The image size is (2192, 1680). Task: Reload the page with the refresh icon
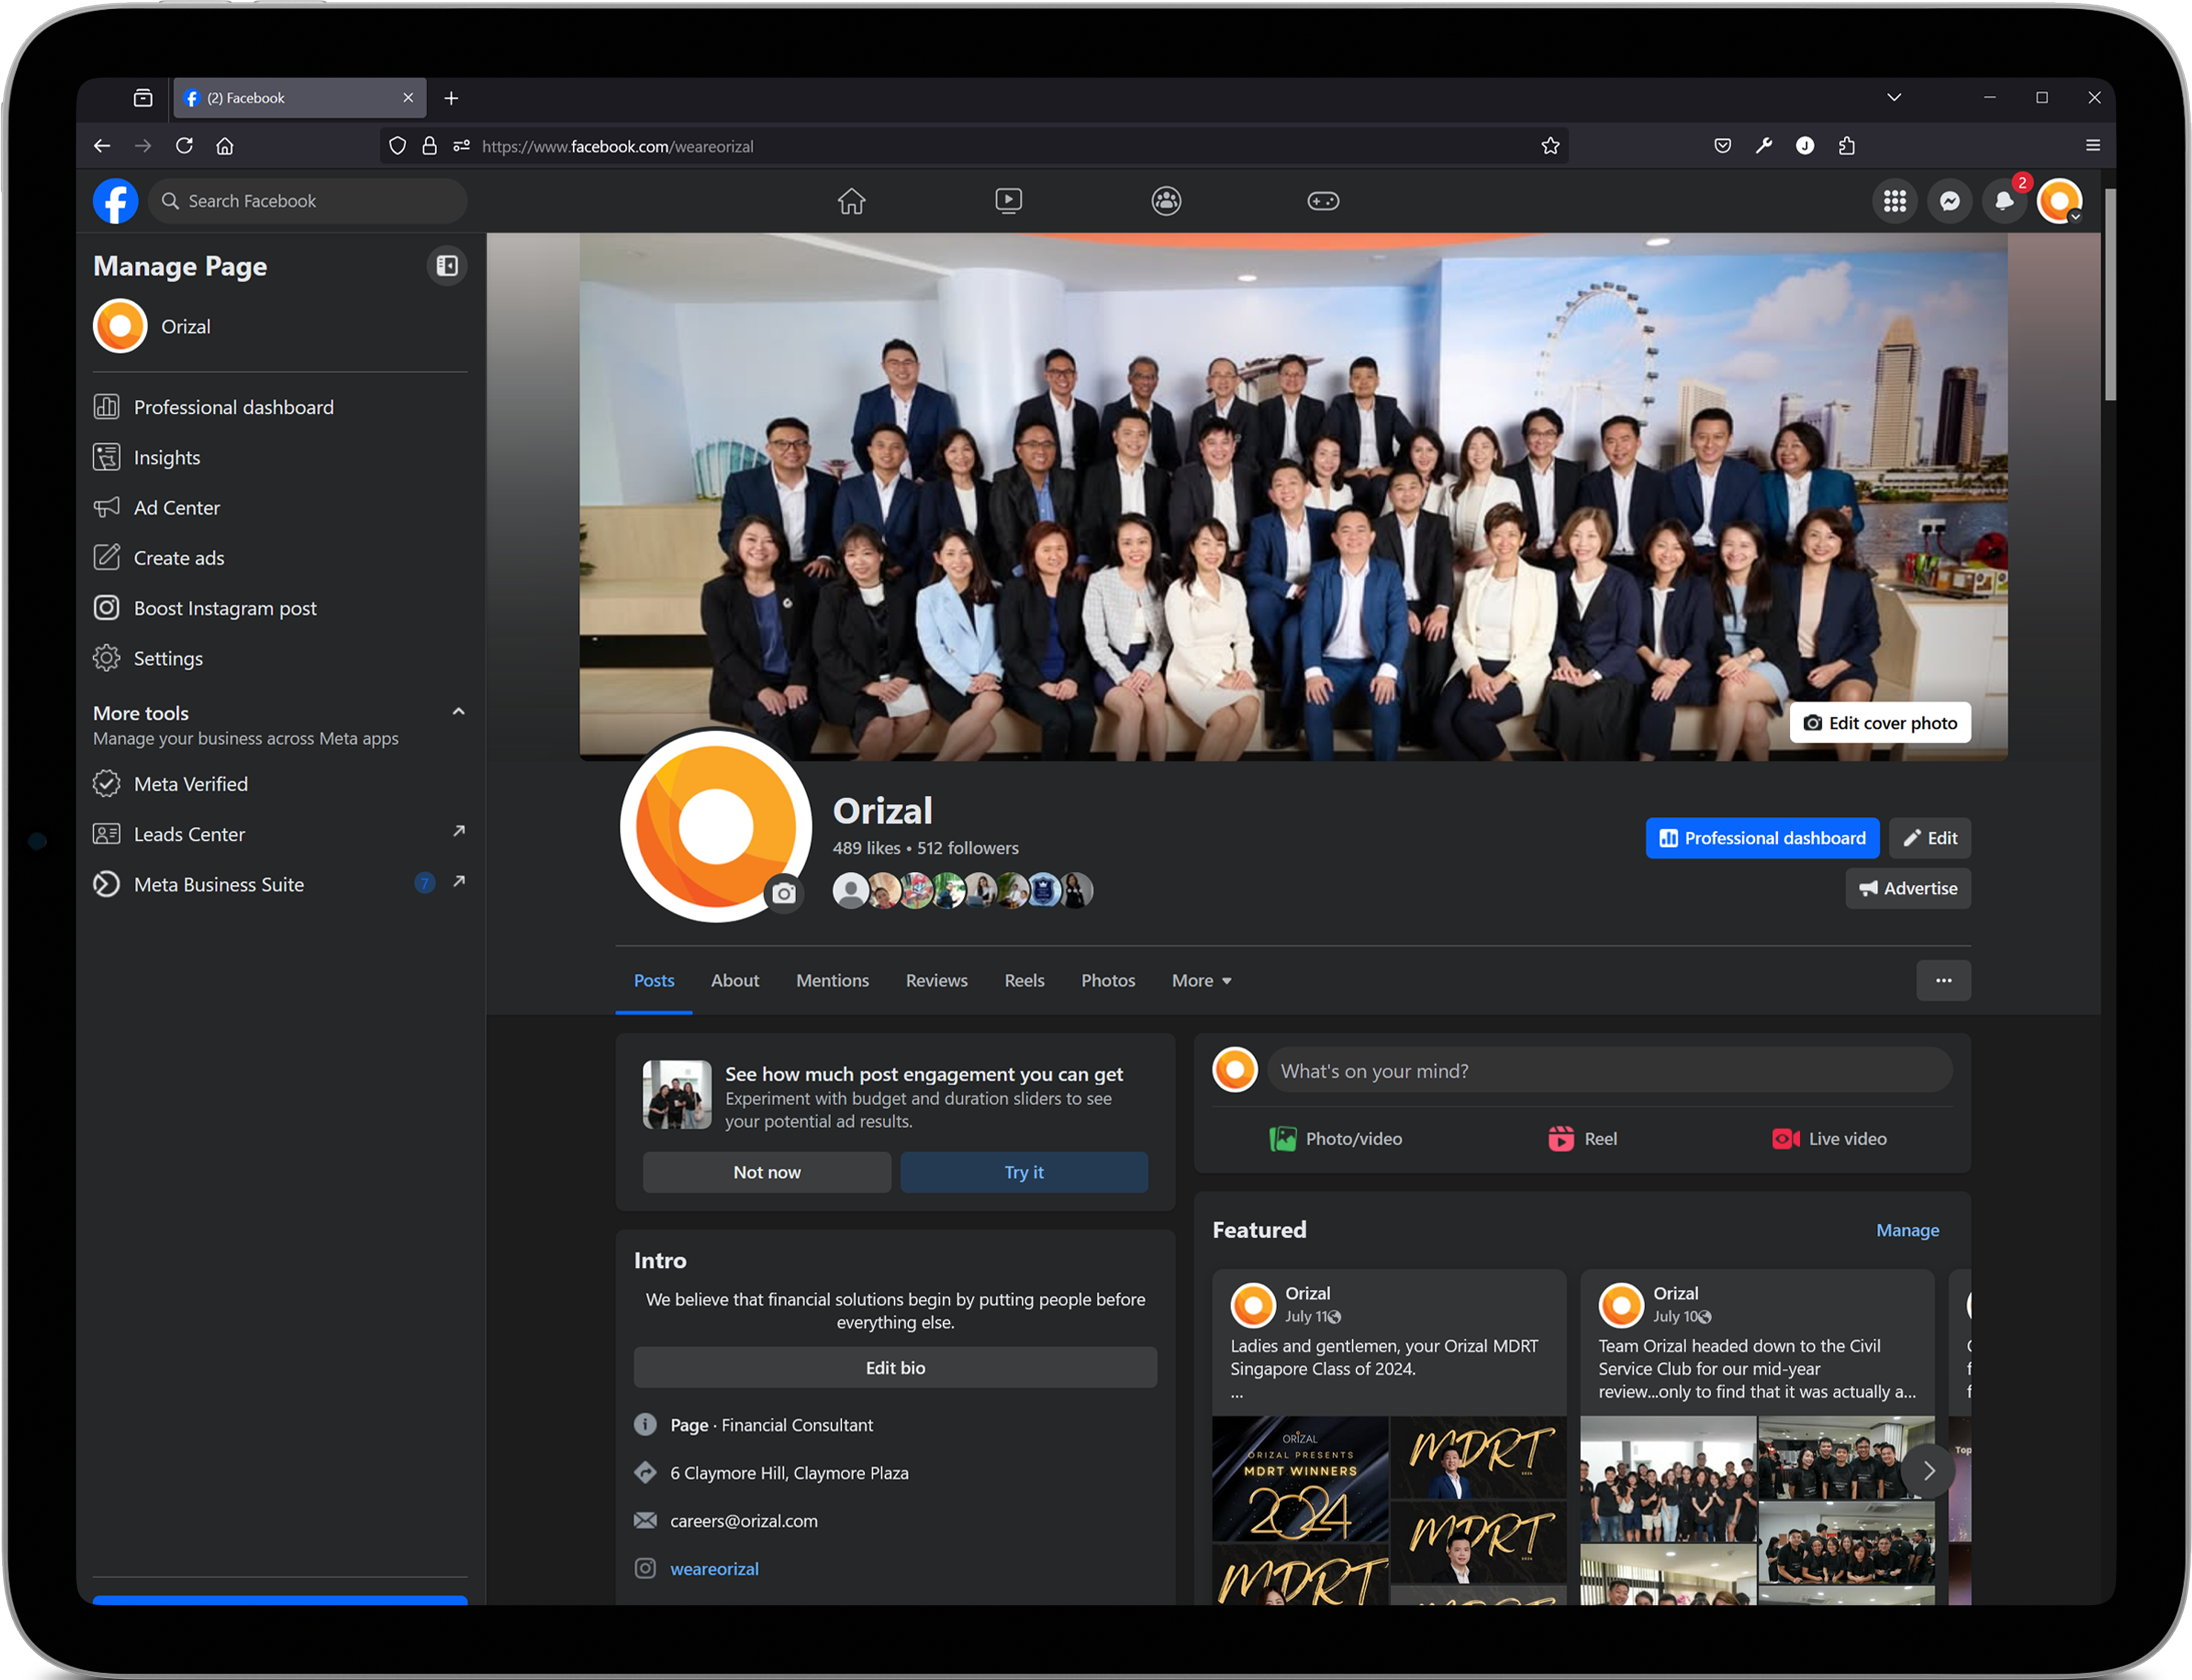[184, 146]
